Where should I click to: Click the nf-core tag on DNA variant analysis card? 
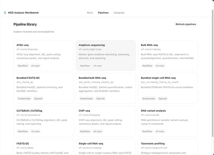(160, 131)
